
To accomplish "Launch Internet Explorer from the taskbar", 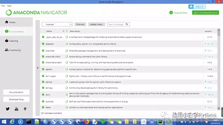I will [x=12, y=122].
